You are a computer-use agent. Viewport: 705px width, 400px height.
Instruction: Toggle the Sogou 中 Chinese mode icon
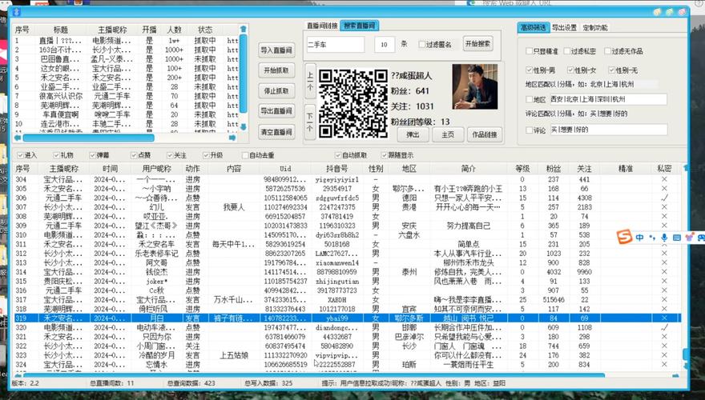click(639, 238)
